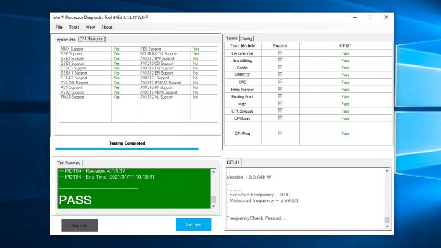
Task: Toggle the Cache test enable checkbox
Action: pos(280,68)
